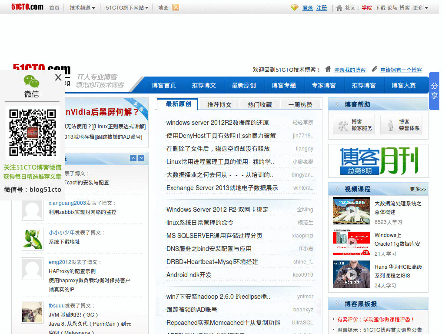Screen dimensions: 445x334
Task: Click the 注册 link in top bar
Action: click(x=322, y=8)
